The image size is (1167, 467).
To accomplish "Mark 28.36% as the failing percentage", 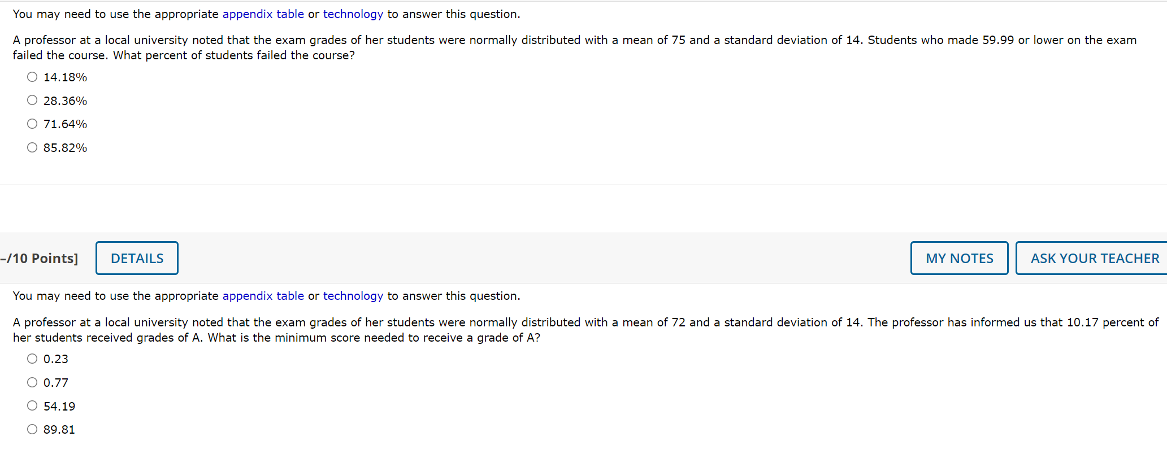I will (32, 100).
